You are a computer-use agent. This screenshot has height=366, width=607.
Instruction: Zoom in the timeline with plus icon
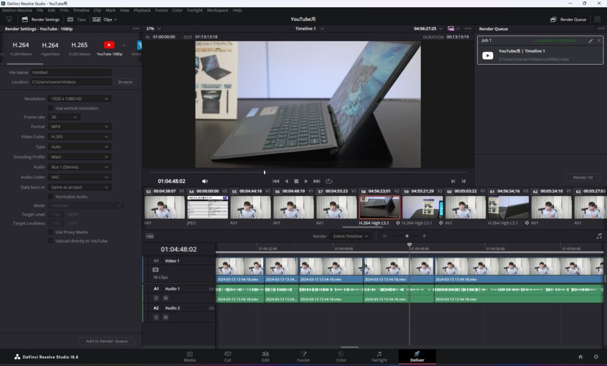coord(424,236)
